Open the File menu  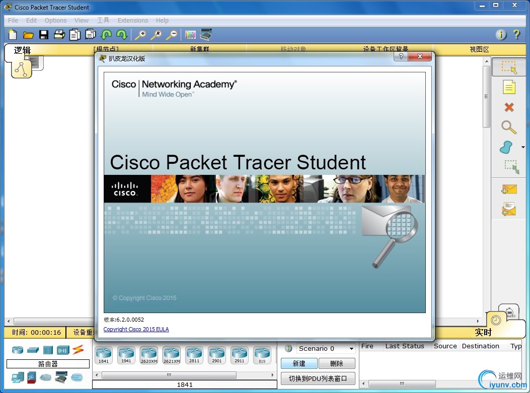(13, 20)
